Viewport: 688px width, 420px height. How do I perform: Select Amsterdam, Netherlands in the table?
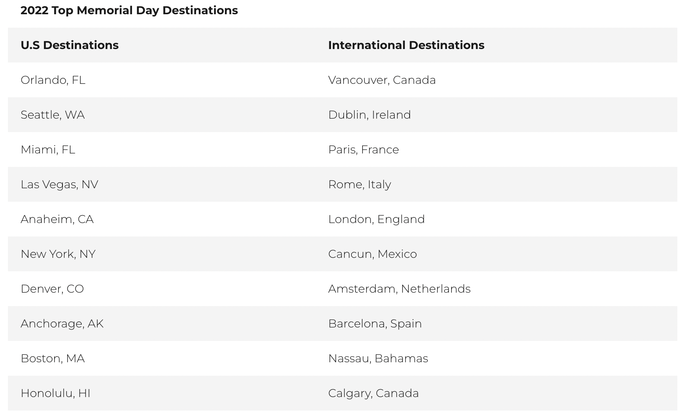(399, 289)
